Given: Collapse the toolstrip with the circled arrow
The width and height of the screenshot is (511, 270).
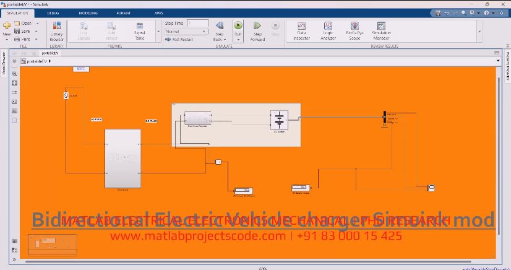Looking at the screenshot, I should [x=502, y=13].
